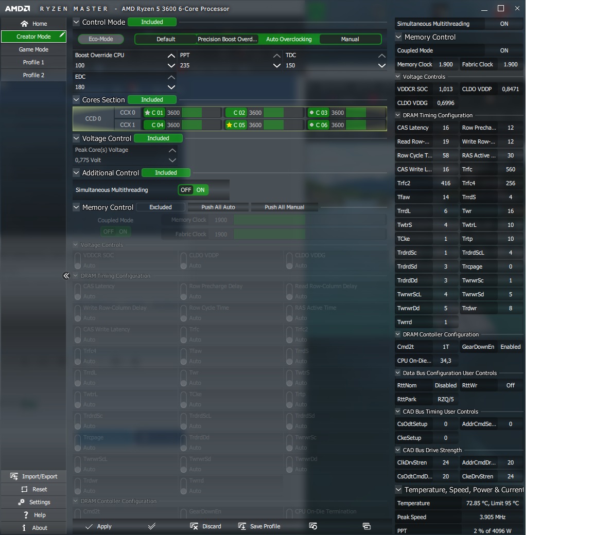This screenshot has width=593, height=535.
Task: Collapse the Temperature, Speed, Power & Current section
Action: point(398,489)
